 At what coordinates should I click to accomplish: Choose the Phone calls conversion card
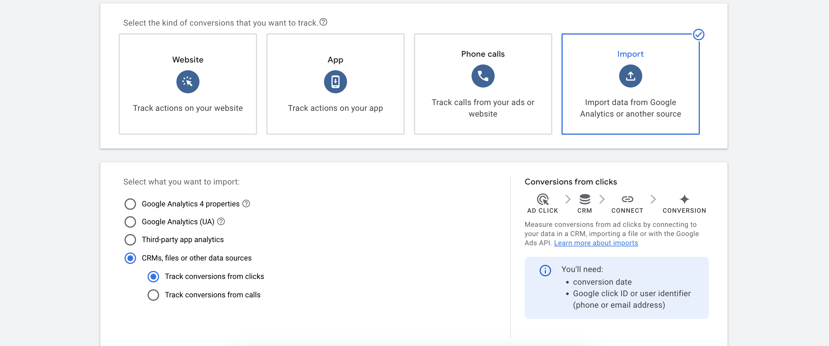[483, 84]
